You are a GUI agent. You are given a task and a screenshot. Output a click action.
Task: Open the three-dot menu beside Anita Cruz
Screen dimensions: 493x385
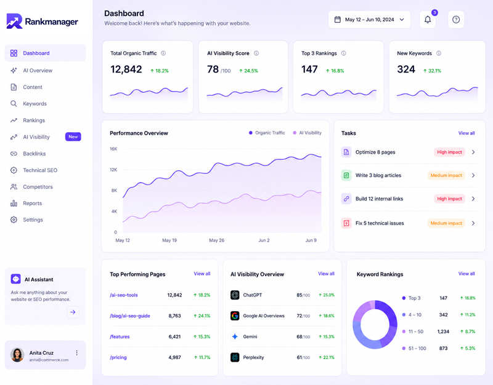[x=76, y=353]
